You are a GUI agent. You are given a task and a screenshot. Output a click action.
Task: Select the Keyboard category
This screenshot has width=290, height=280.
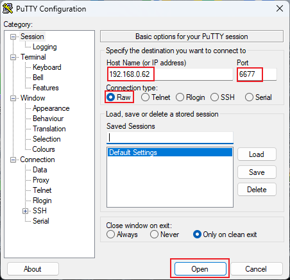tap(47, 67)
